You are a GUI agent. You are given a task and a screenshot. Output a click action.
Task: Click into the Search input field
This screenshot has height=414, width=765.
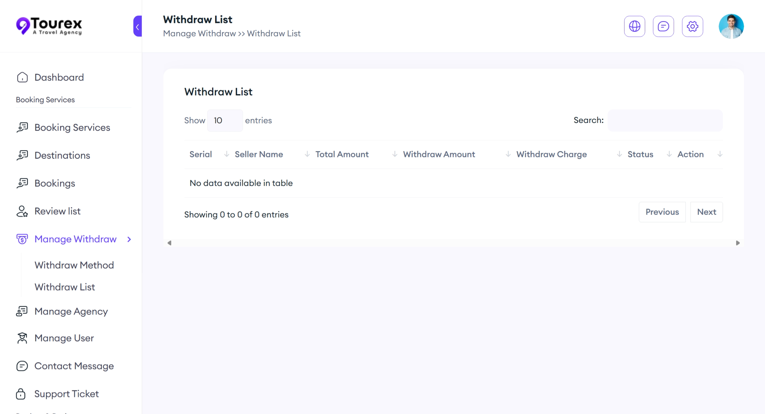pos(665,121)
